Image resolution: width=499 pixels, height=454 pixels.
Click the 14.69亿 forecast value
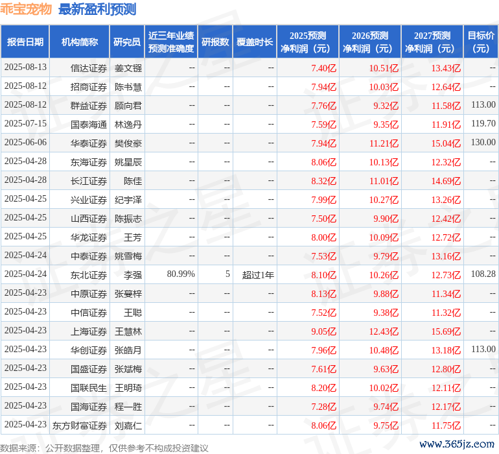(x=446, y=181)
